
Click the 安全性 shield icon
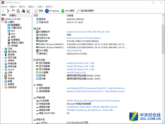[6, 78]
